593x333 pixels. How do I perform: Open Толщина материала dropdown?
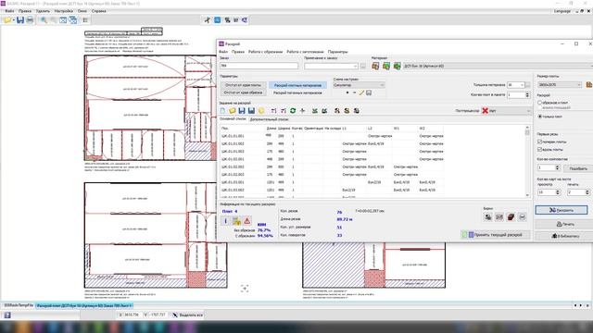pos(522,85)
